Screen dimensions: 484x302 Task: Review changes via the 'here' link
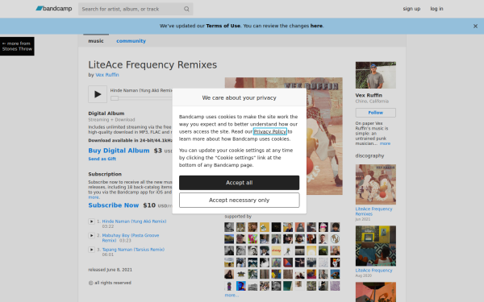(x=316, y=26)
